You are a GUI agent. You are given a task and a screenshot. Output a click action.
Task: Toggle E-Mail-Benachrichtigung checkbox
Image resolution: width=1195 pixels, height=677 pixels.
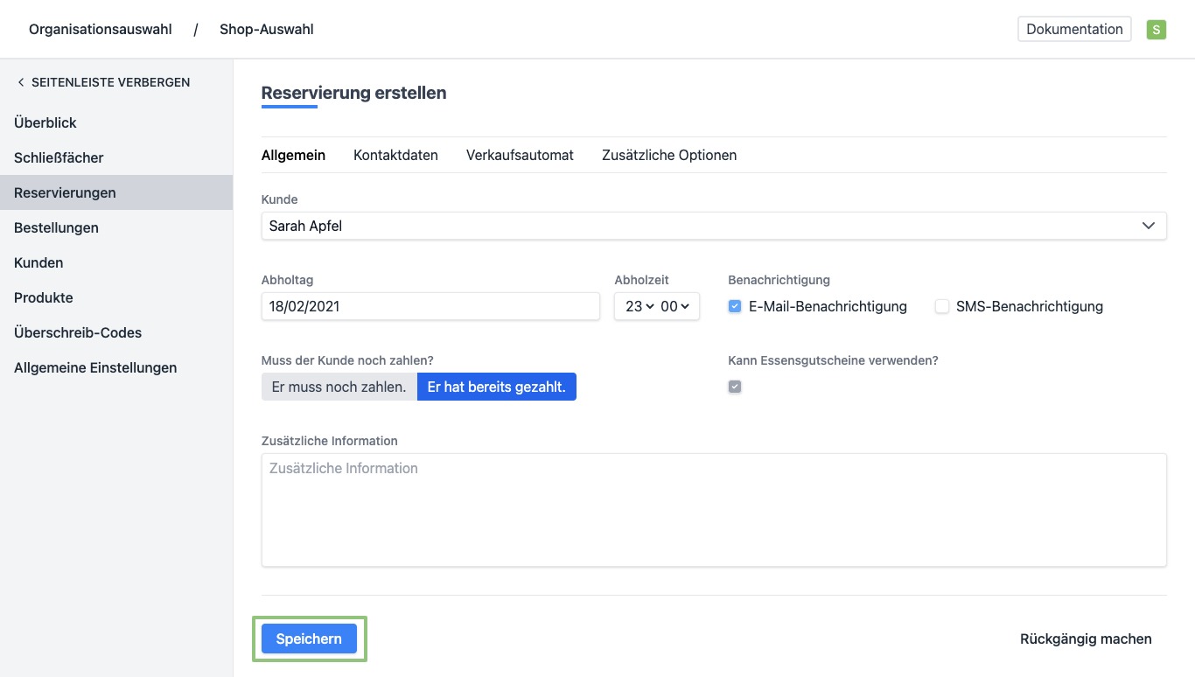[735, 306]
